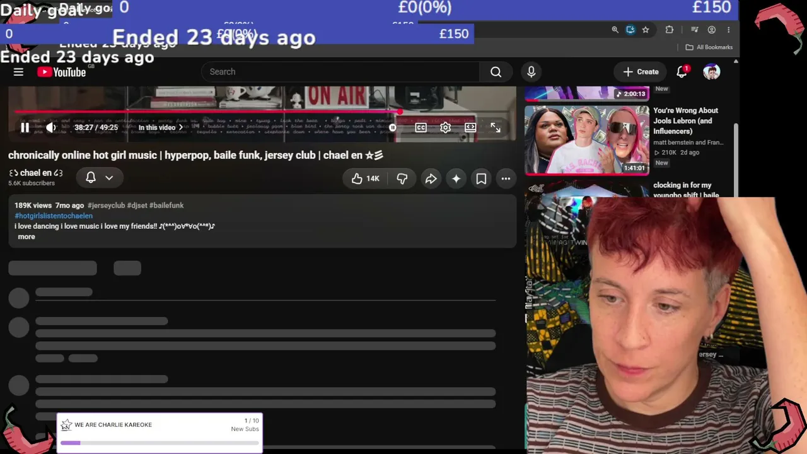Click the video title text
807x454 pixels.
[195, 155]
